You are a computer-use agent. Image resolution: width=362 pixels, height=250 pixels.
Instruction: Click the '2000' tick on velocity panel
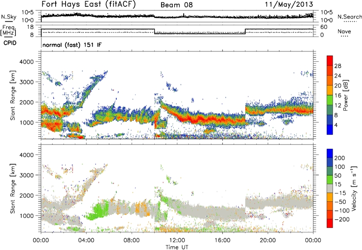pos(27,195)
